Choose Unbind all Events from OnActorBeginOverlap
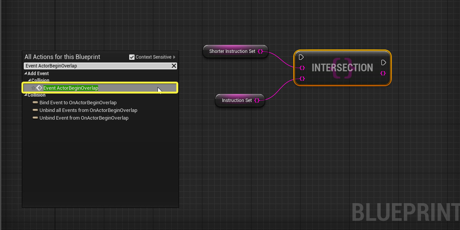 [88, 110]
